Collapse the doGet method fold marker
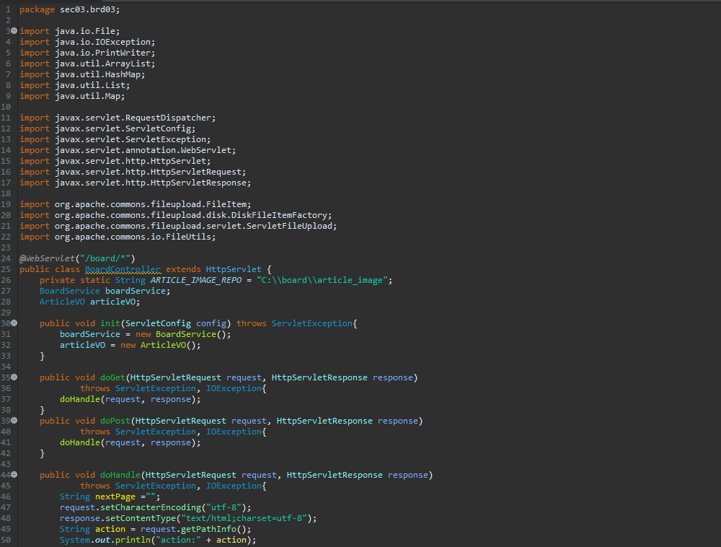The width and height of the screenshot is (721, 547). pos(14,377)
